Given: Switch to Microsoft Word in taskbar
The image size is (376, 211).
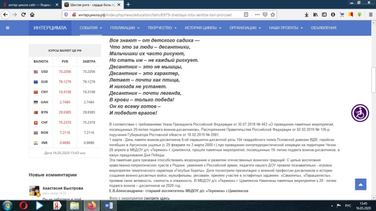Looking at the screenshot, I should (x=109, y=206).
